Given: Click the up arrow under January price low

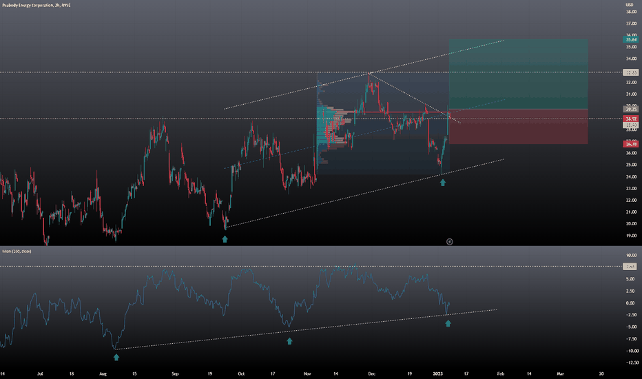Looking at the screenshot, I should pyautogui.click(x=443, y=183).
